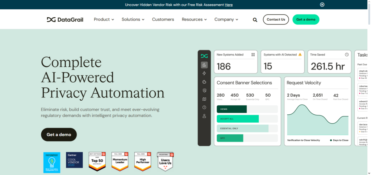The image size is (371, 175).
Task: Click the user profile icon in sidebar
Action: pos(204,116)
